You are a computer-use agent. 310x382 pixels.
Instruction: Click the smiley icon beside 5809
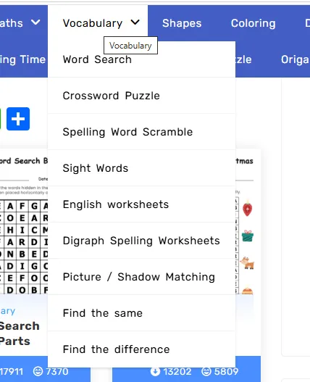[x=206, y=372]
